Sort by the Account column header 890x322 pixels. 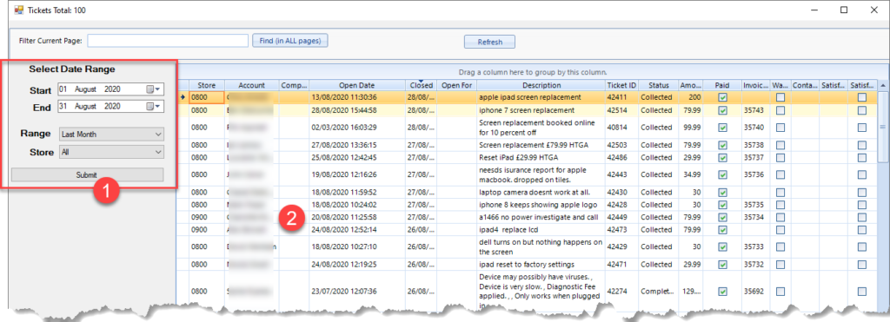coord(251,85)
